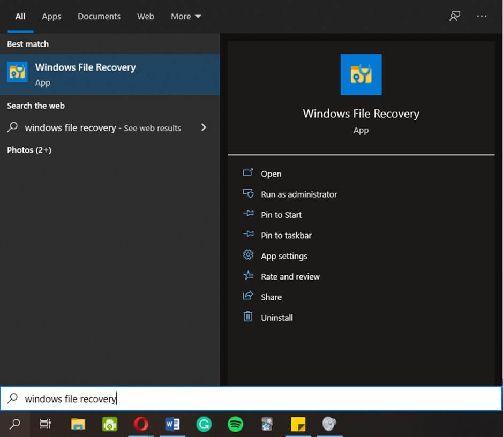Open the Windows File Recovery app
This screenshot has height=437, width=503.
tap(271, 174)
